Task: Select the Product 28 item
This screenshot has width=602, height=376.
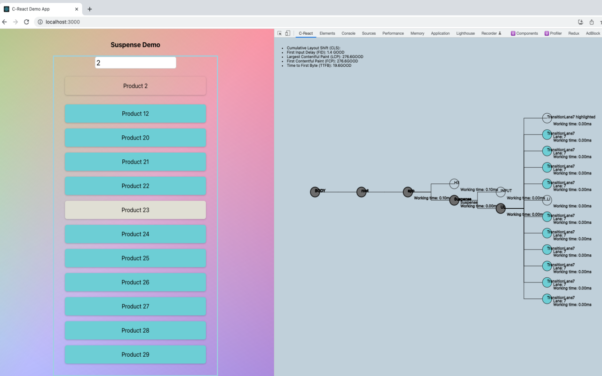Action: [x=135, y=330]
